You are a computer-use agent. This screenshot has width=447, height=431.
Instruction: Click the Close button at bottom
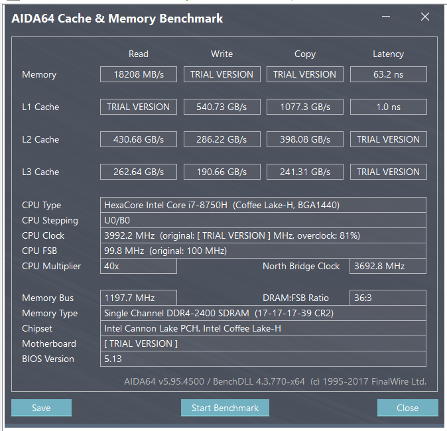pyautogui.click(x=408, y=408)
